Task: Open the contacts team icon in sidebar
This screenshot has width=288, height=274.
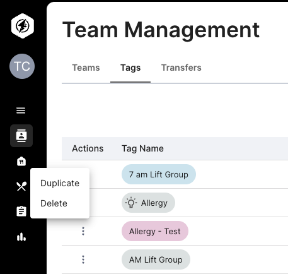Action: [21, 136]
